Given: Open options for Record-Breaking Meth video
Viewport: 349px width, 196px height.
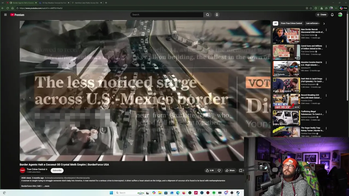Looking at the screenshot, I should coord(326,96).
